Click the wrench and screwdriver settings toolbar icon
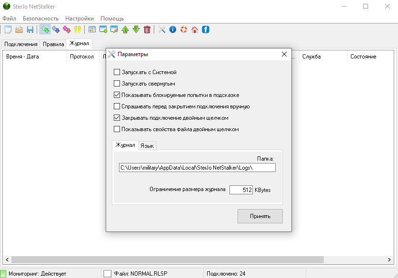 [162, 29]
